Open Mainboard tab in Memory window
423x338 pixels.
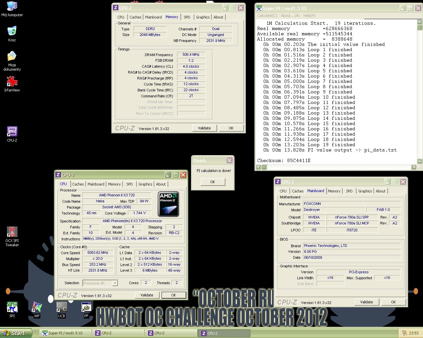[153, 17]
